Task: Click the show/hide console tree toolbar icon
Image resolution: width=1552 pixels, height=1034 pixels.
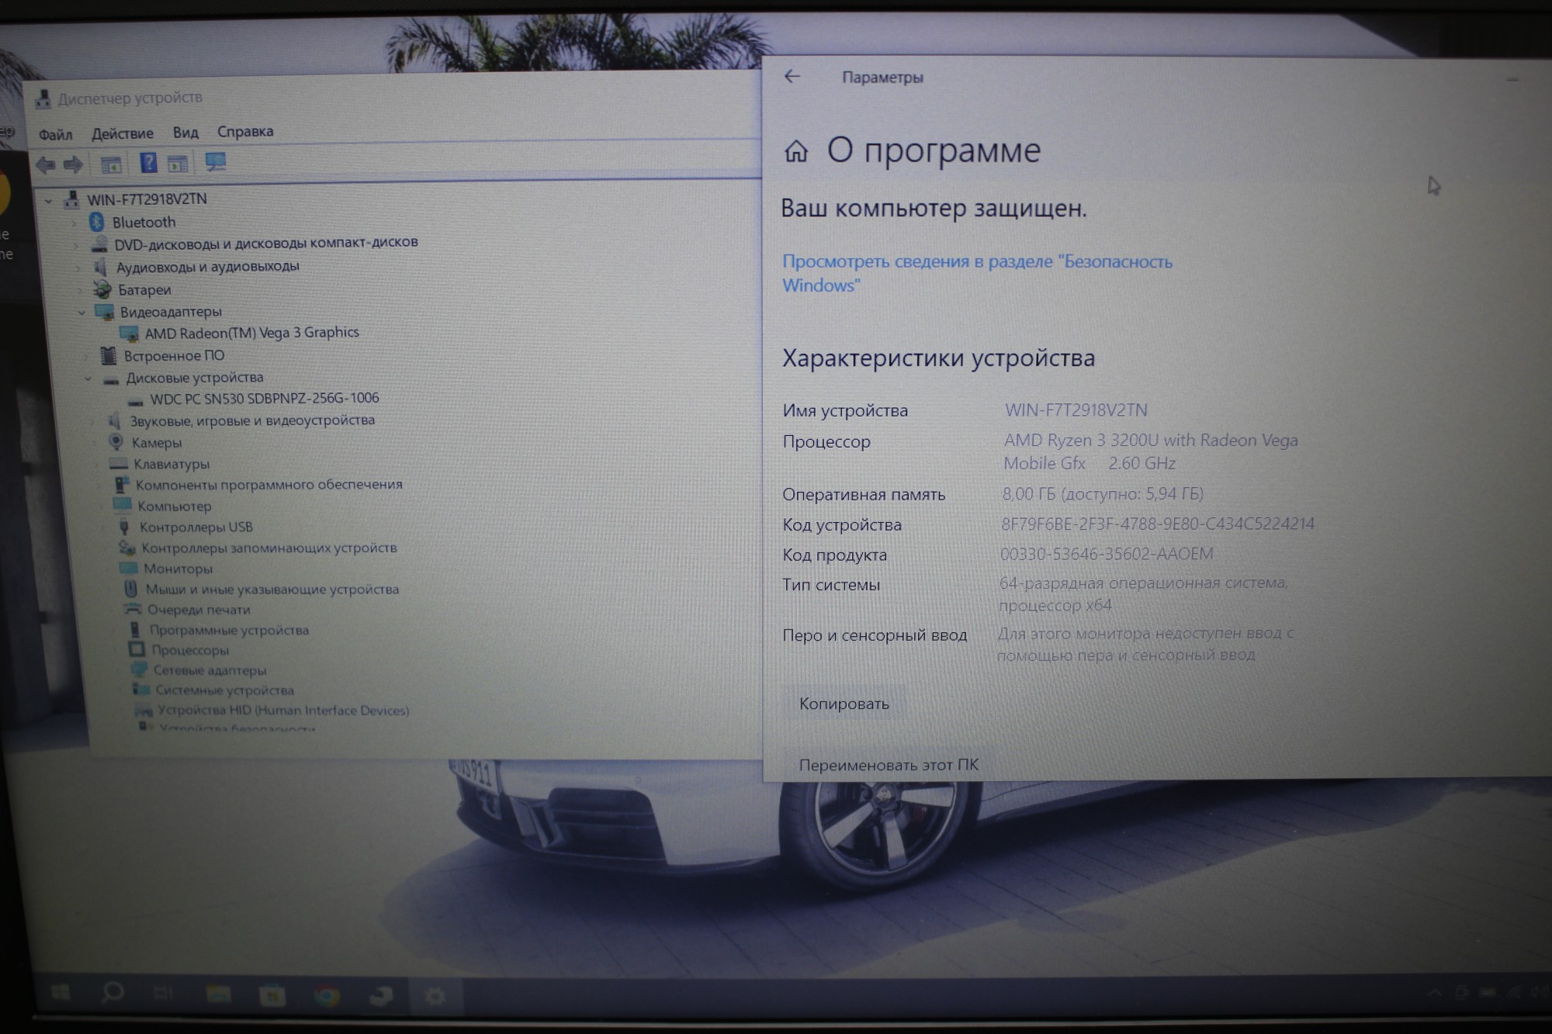Action: pyautogui.click(x=111, y=164)
